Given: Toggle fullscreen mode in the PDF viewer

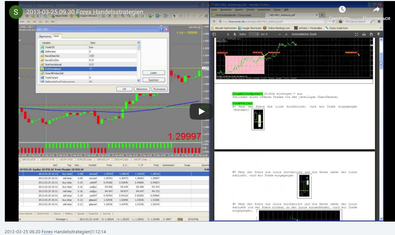Looking at the screenshot, I should click(x=356, y=34).
